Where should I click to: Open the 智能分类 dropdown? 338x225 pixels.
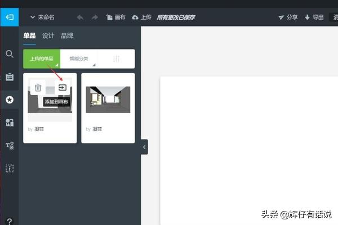click(79, 58)
